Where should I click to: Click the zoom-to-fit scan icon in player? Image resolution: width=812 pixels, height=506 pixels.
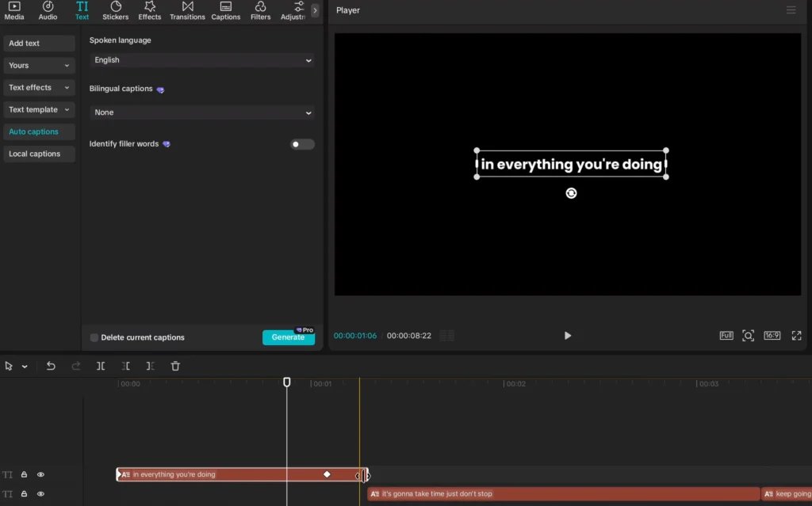point(749,335)
